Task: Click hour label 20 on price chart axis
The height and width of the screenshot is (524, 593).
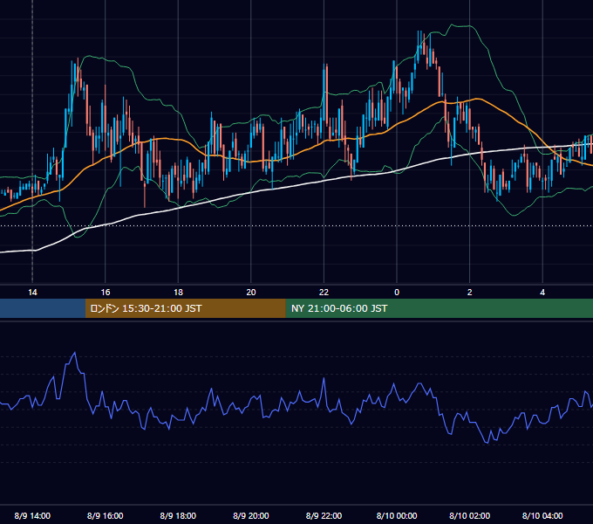Action: point(251,292)
